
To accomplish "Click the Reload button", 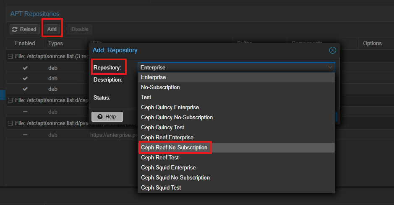I will pos(25,29).
